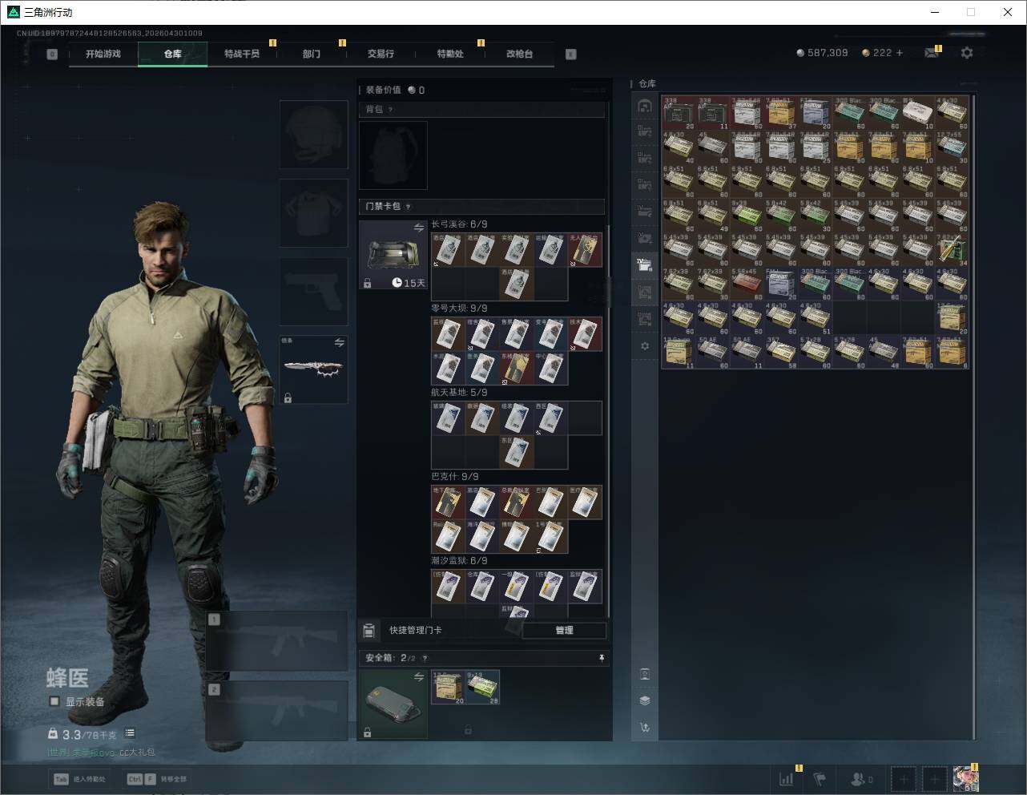Viewport: 1027px width, 795px height.
Task: Select the green ammo box with 28 in safe box
Action: [x=482, y=688]
